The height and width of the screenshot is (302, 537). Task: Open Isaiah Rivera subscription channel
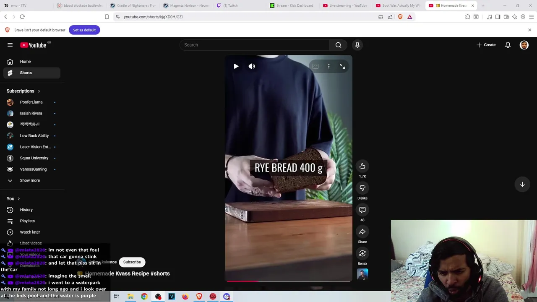tap(32, 113)
